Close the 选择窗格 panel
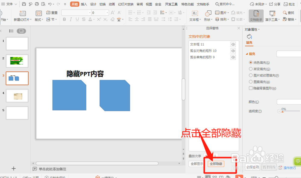Screen dimensions: 301x178 pyautogui.click(x=239, y=28)
